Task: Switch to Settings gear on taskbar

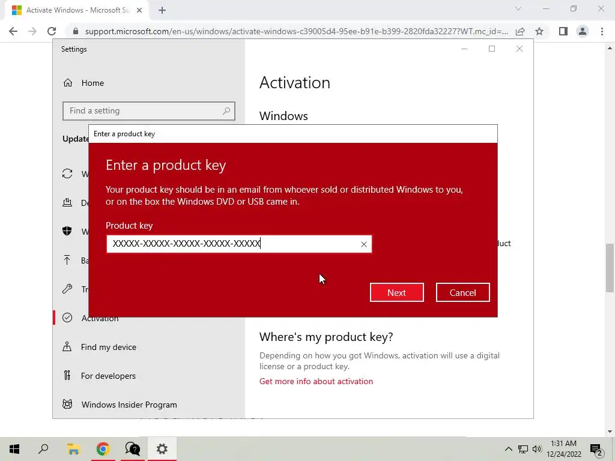Action: click(162, 449)
